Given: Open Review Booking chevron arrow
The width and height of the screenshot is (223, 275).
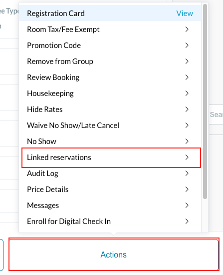Looking at the screenshot, I should 187,77.
